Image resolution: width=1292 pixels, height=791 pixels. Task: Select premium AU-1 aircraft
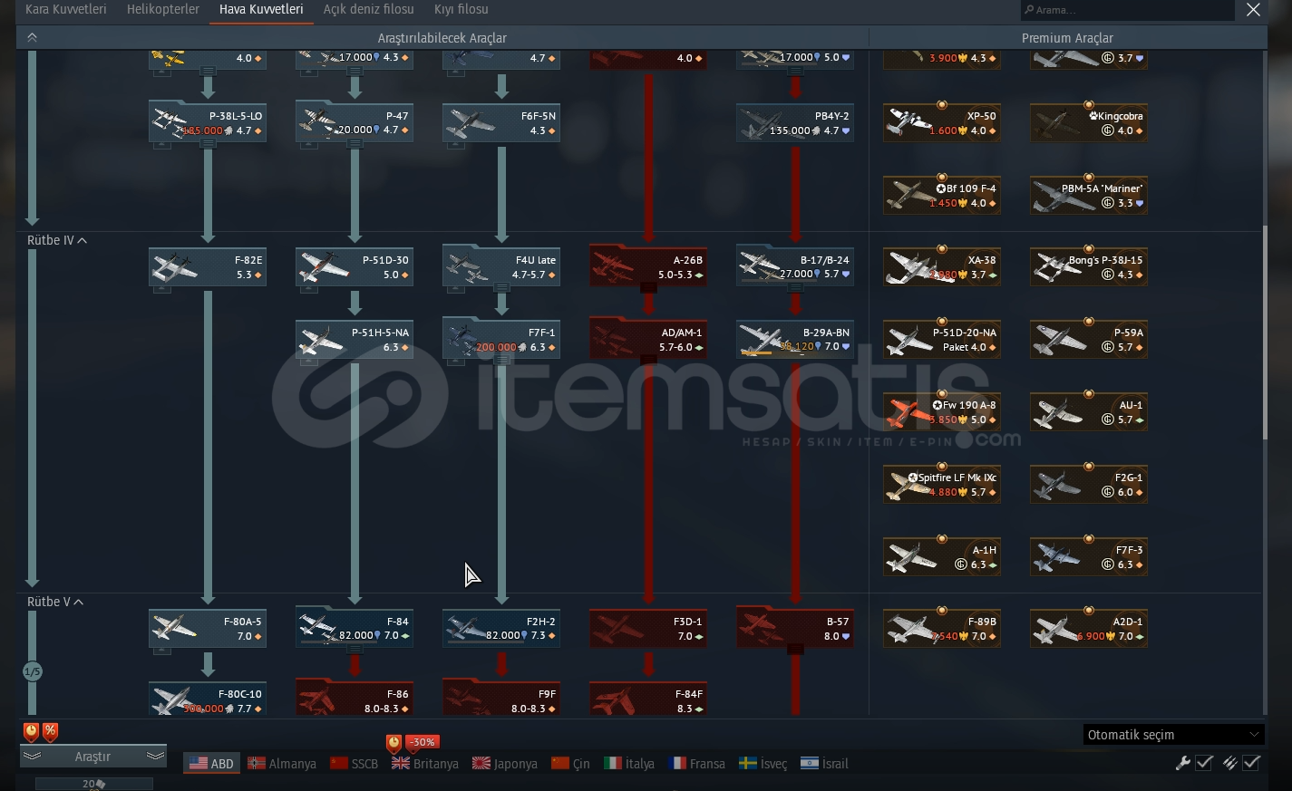coord(1089,412)
